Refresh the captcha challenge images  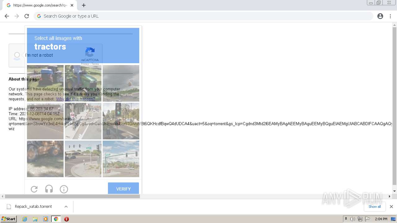click(34, 189)
